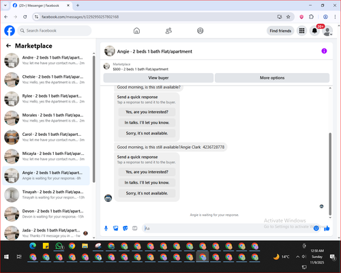Click the Find friends button
Image resolution: width=341 pixels, height=273 pixels.
click(280, 31)
